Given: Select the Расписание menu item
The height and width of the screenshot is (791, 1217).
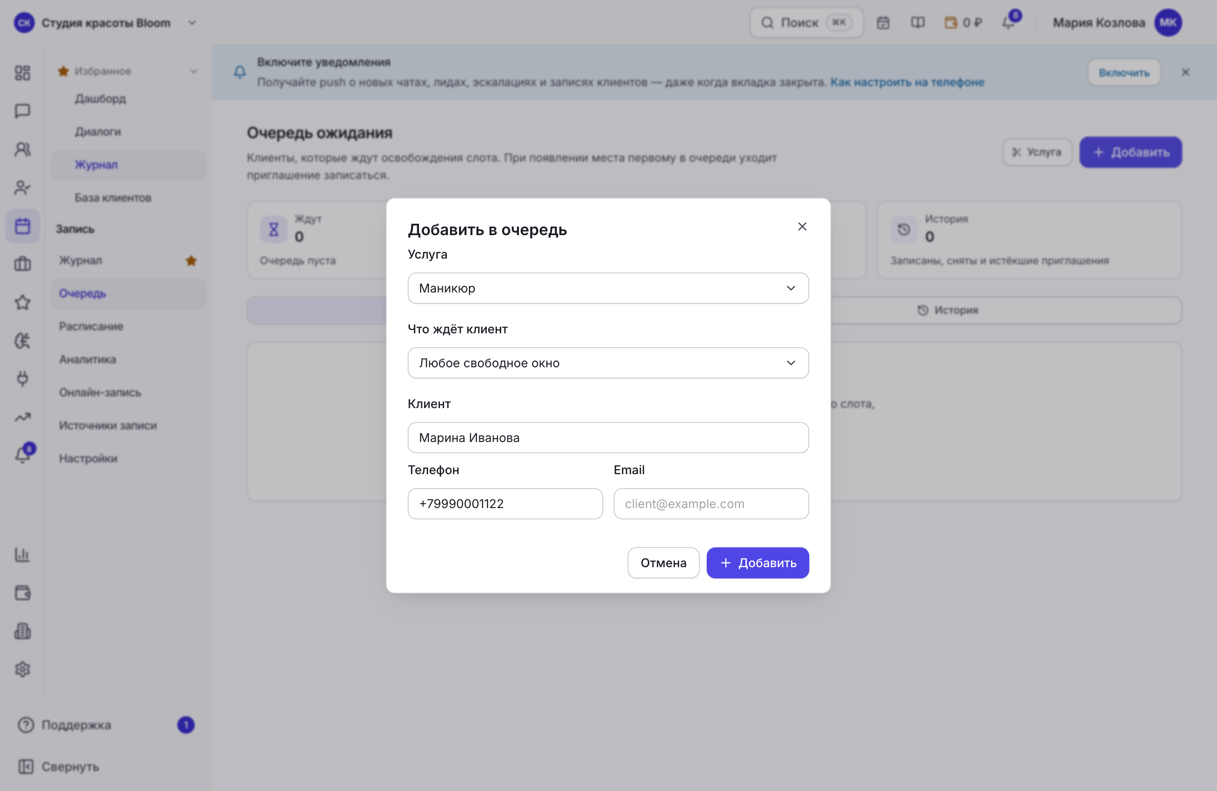Looking at the screenshot, I should [x=91, y=326].
